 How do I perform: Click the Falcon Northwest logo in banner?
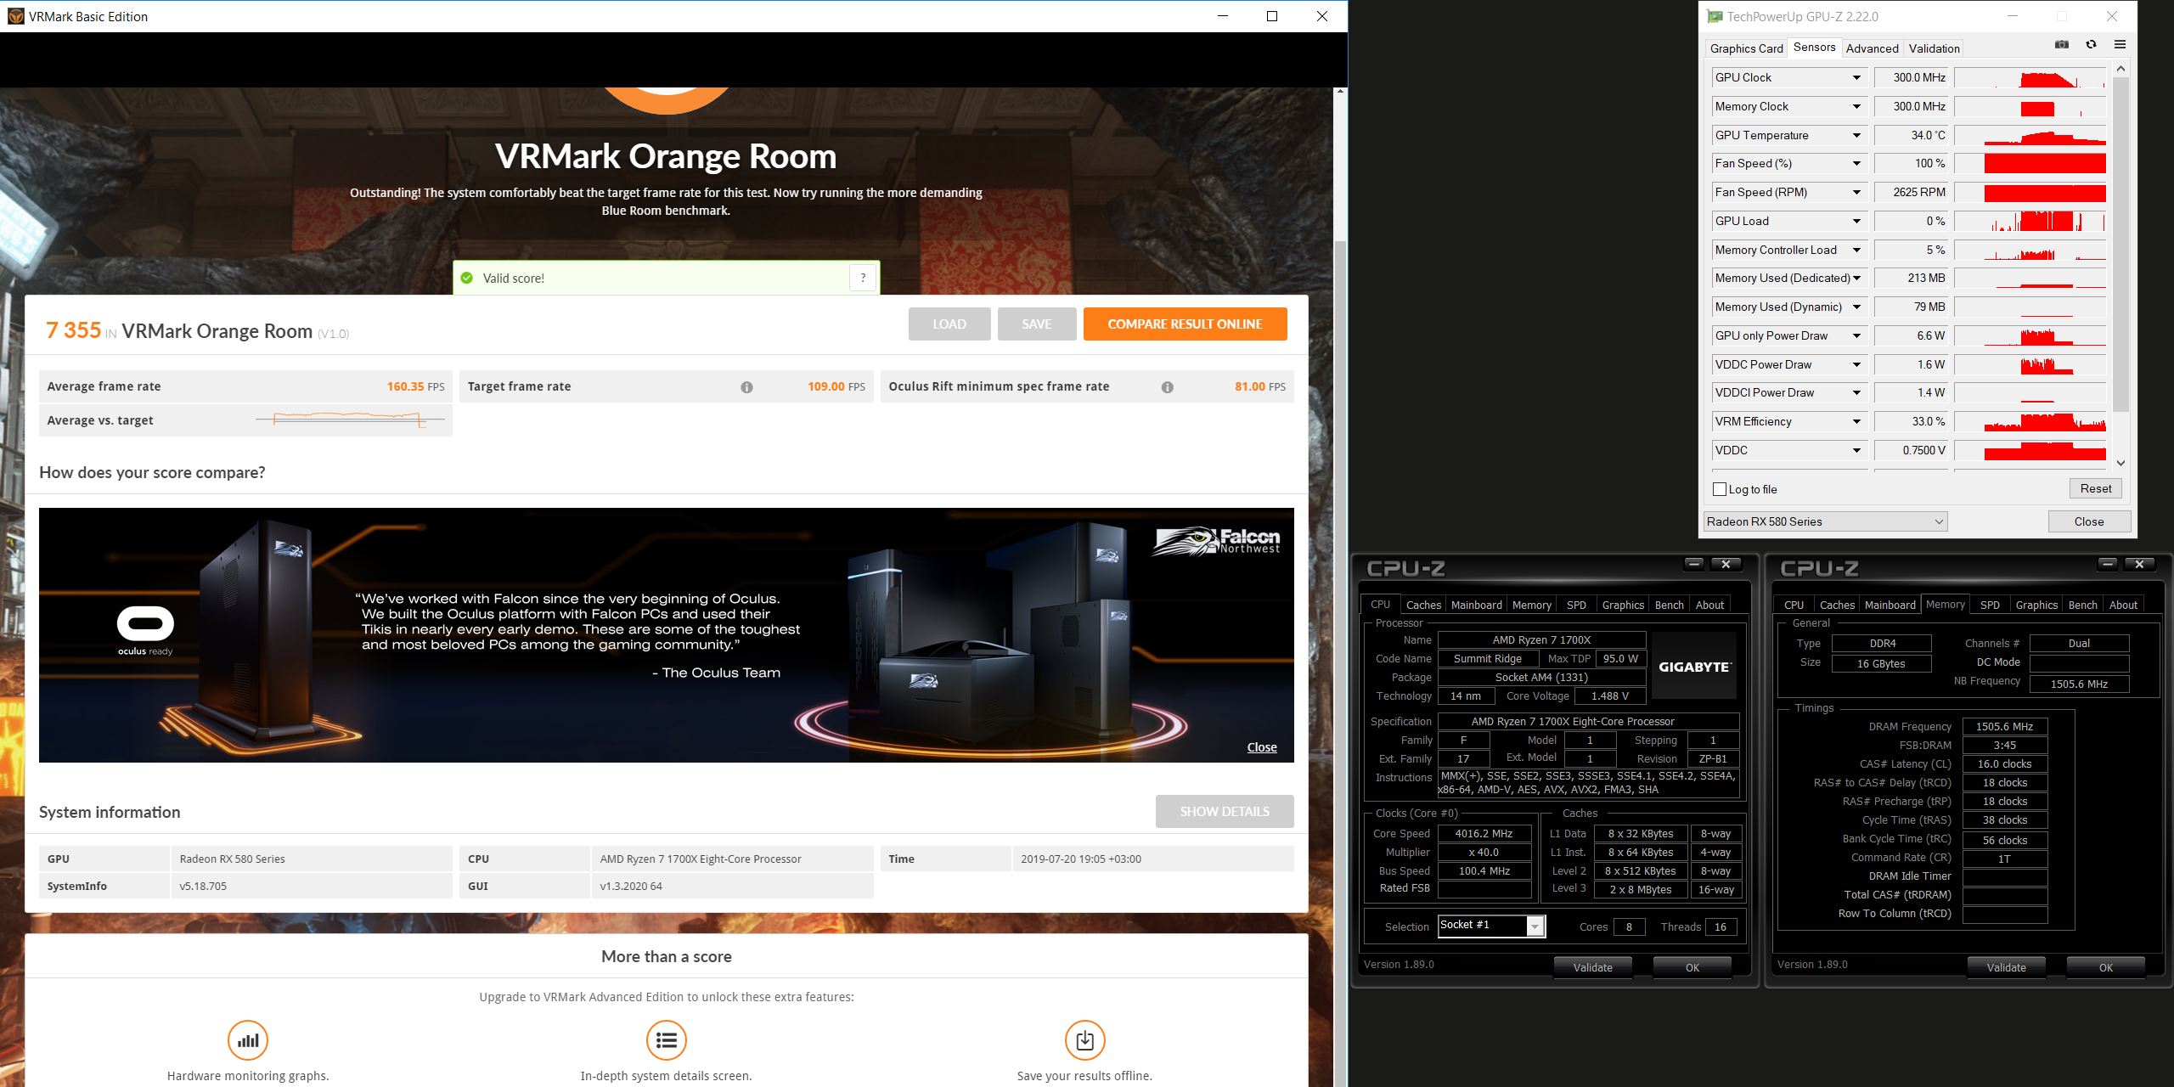(x=1216, y=541)
